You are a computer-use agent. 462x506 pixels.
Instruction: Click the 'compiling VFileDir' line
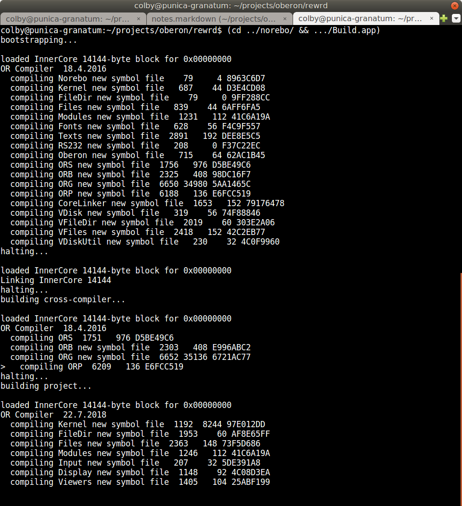(142, 222)
